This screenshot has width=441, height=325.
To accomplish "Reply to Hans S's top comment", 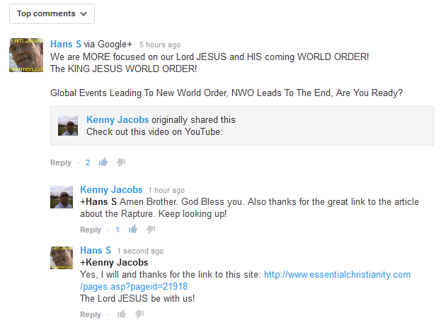I will click(61, 162).
